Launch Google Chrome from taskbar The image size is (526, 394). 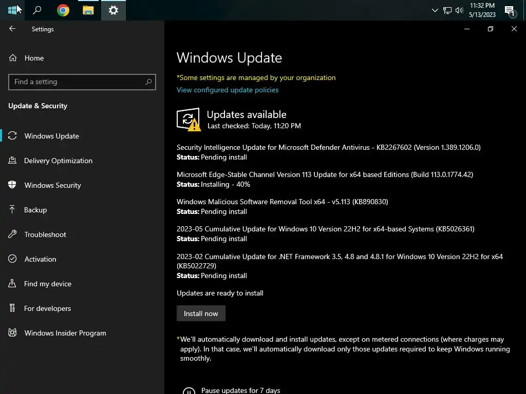pos(63,10)
